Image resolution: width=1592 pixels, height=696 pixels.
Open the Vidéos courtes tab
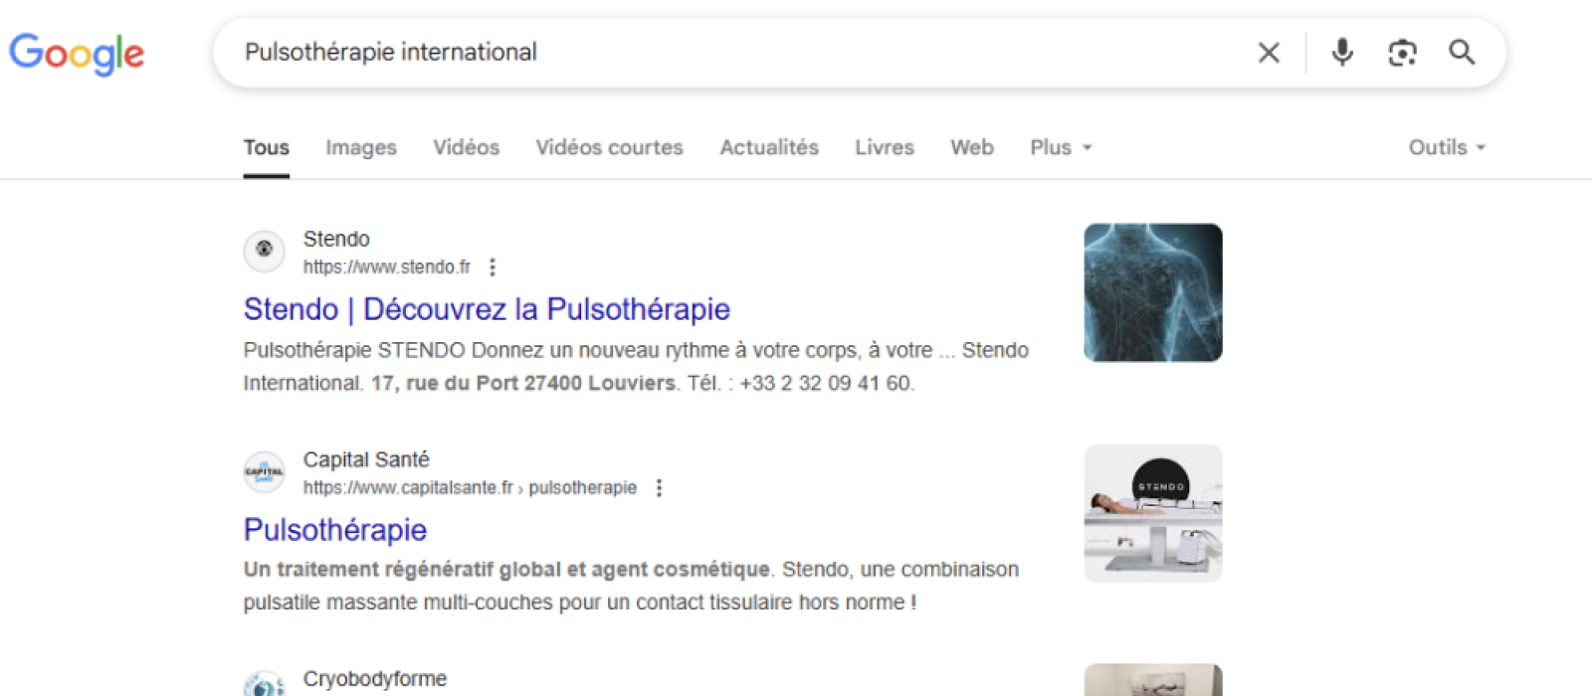coord(609,147)
